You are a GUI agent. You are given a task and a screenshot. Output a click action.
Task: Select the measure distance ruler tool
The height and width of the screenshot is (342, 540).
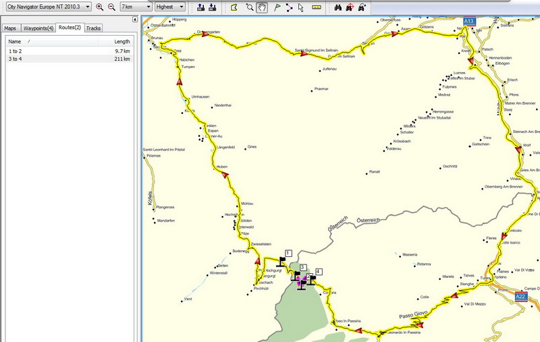pyautogui.click(x=317, y=7)
